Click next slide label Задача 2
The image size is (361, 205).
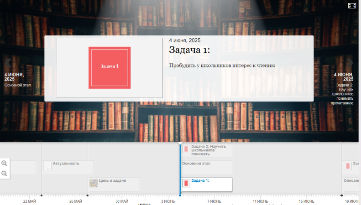click(342, 94)
